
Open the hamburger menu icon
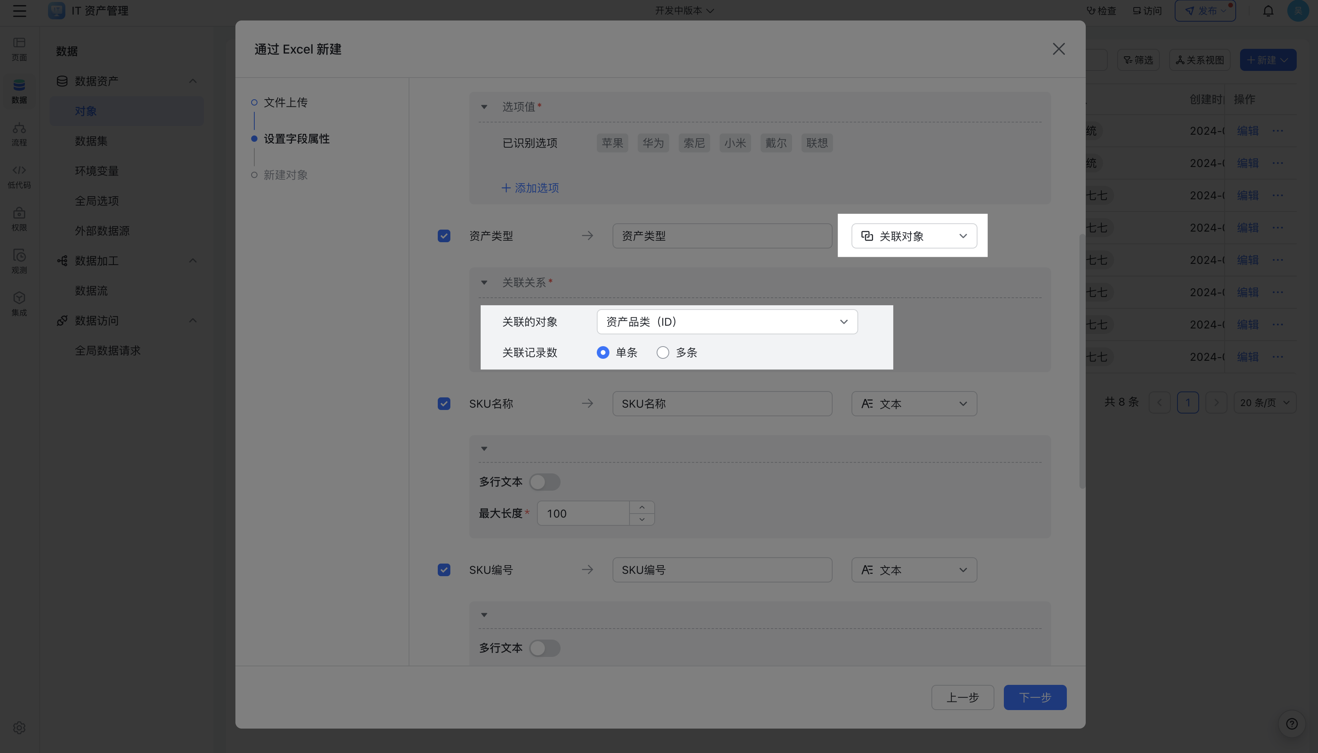20,10
